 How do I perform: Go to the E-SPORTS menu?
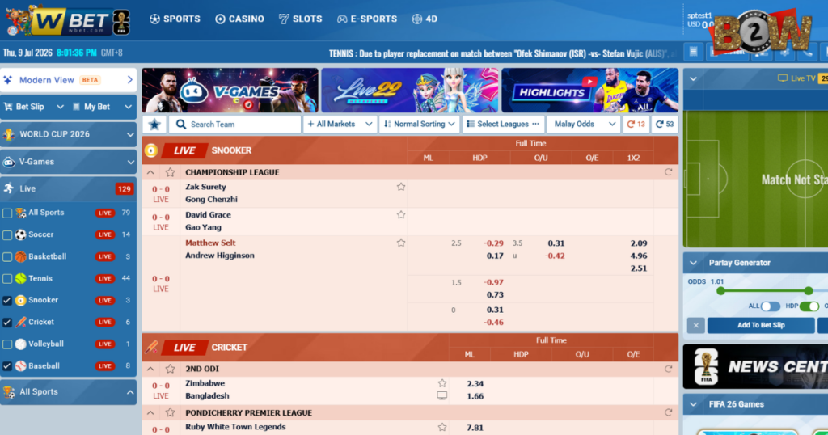point(367,19)
